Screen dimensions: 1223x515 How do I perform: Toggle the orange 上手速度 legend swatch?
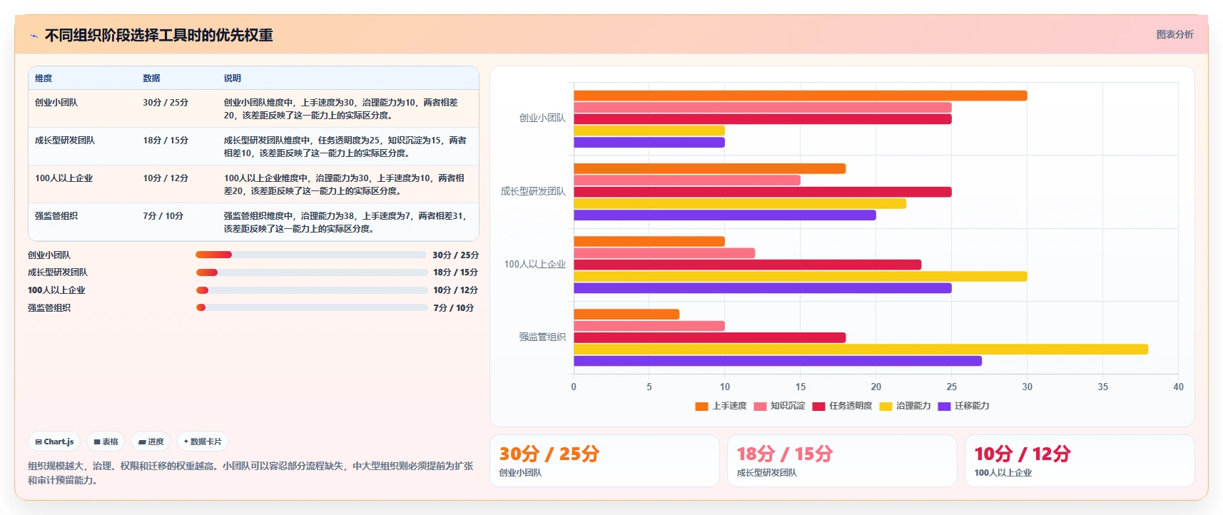[x=701, y=406]
